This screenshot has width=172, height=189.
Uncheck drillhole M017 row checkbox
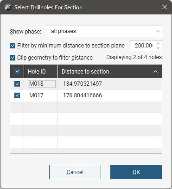click(17, 95)
